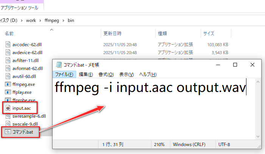Close the コマンド.bat Notepad window

253,65
